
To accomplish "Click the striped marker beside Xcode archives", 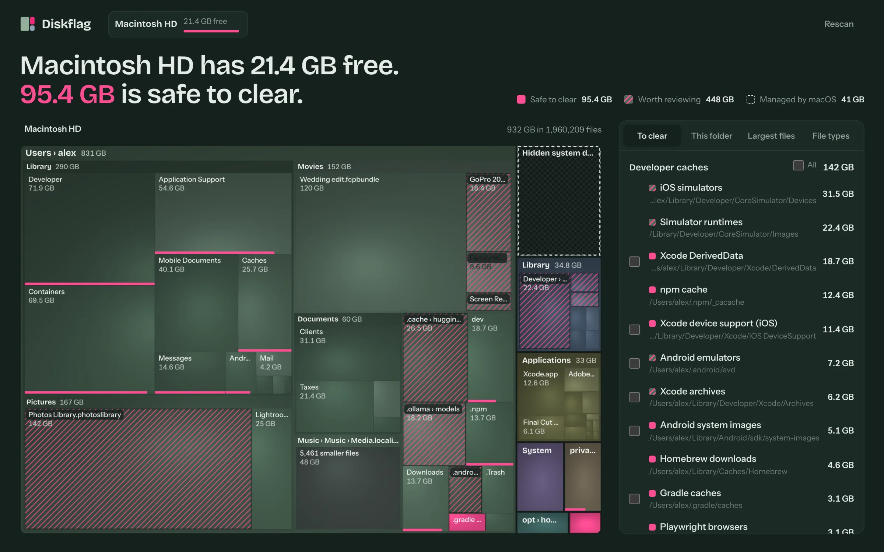I will [652, 392].
